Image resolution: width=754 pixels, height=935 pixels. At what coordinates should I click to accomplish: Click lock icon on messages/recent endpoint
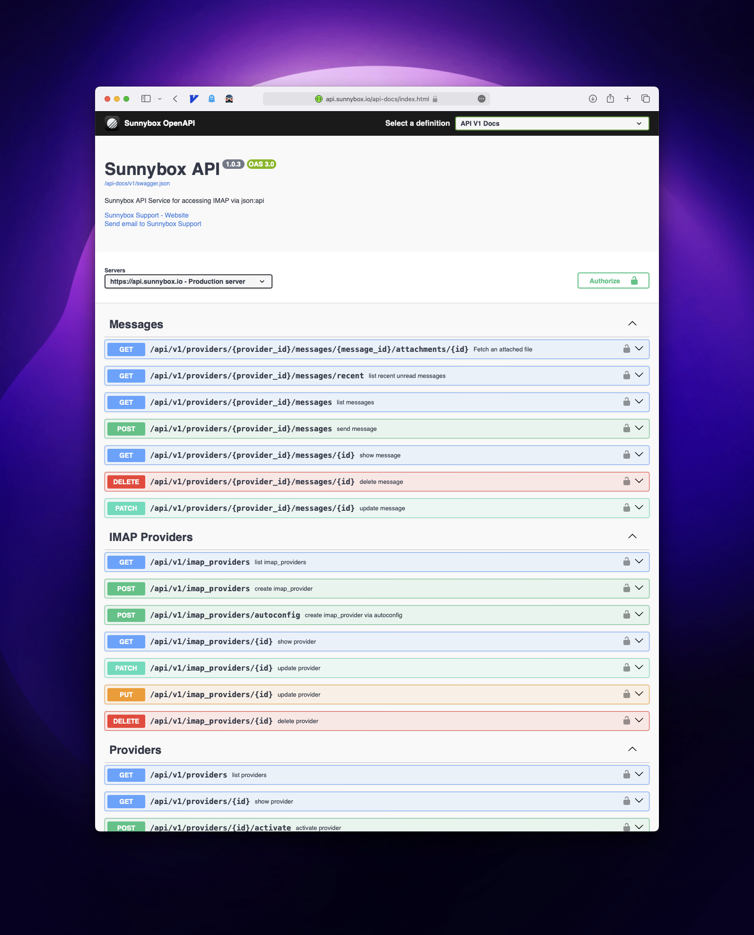point(626,376)
